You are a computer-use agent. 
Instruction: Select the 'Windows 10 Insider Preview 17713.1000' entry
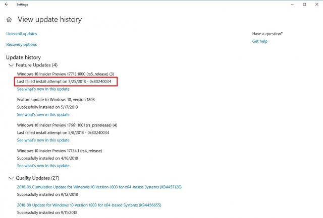(65, 74)
